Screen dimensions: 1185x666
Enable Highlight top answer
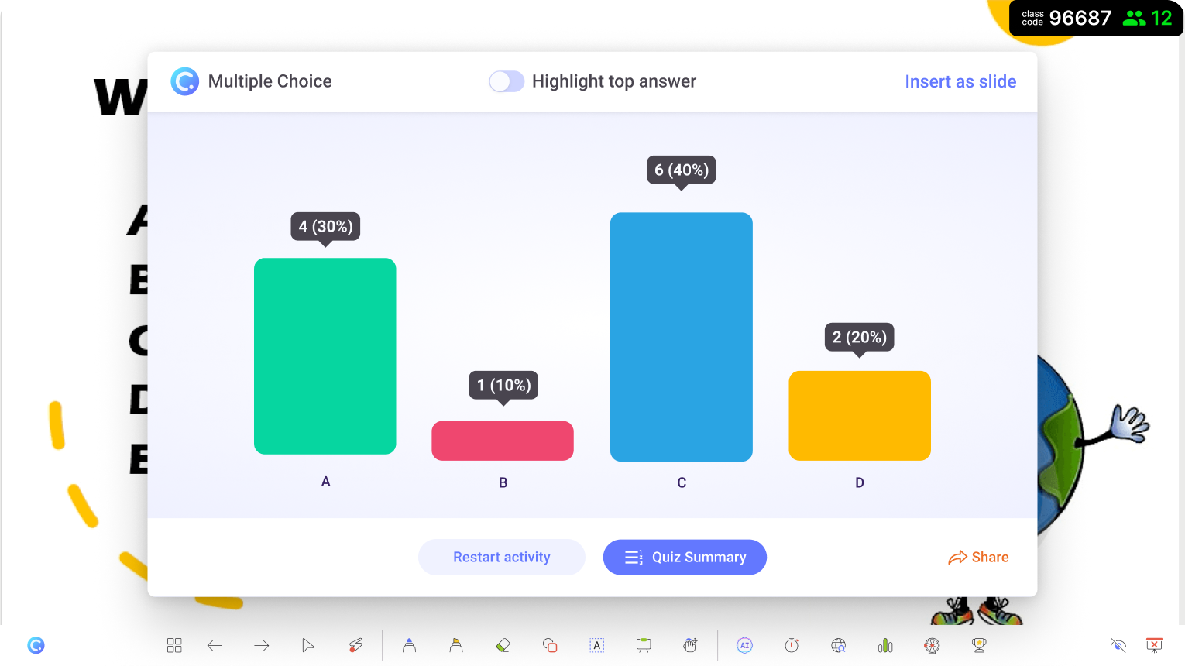[507, 81]
